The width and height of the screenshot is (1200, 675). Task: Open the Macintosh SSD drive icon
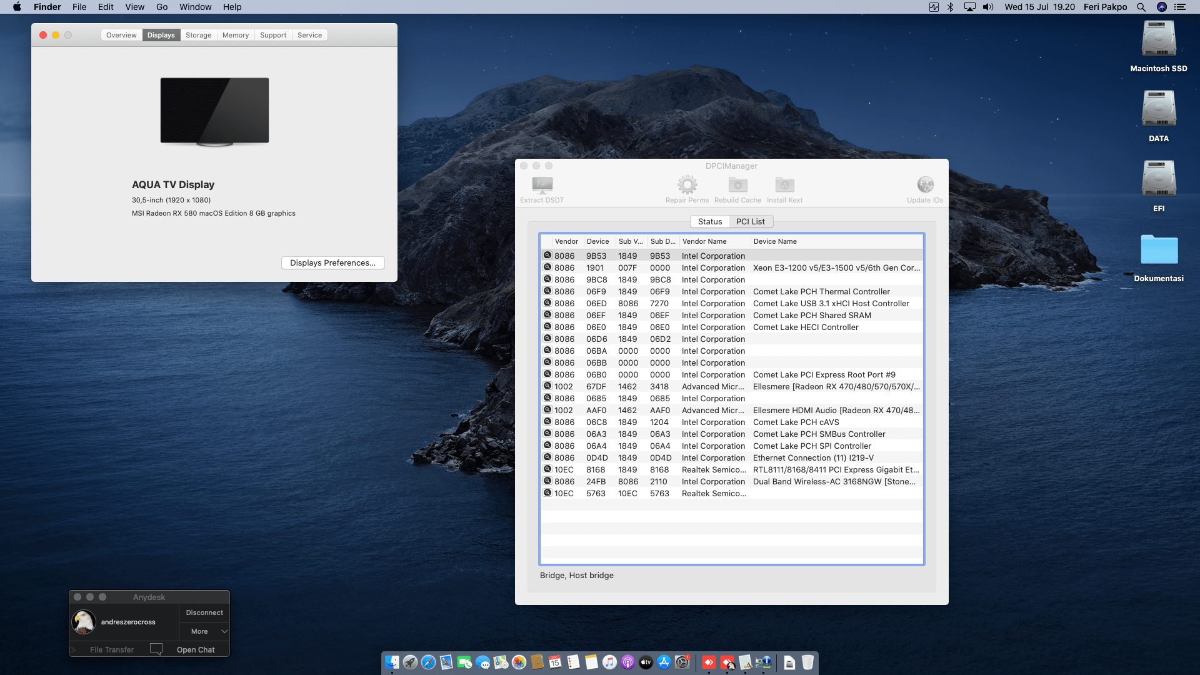pyautogui.click(x=1158, y=39)
